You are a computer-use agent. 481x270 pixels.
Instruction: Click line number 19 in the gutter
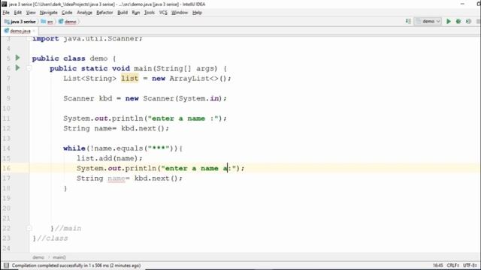[6, 198]
